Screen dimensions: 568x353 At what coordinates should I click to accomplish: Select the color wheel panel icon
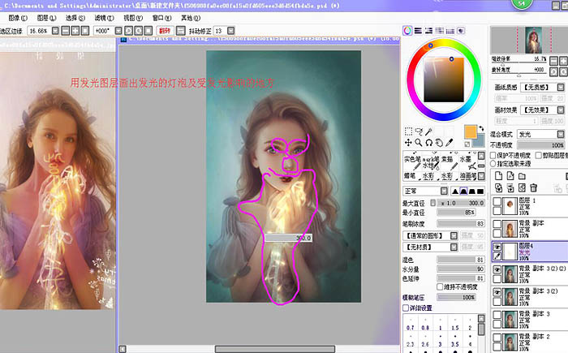tap(407, 31)
